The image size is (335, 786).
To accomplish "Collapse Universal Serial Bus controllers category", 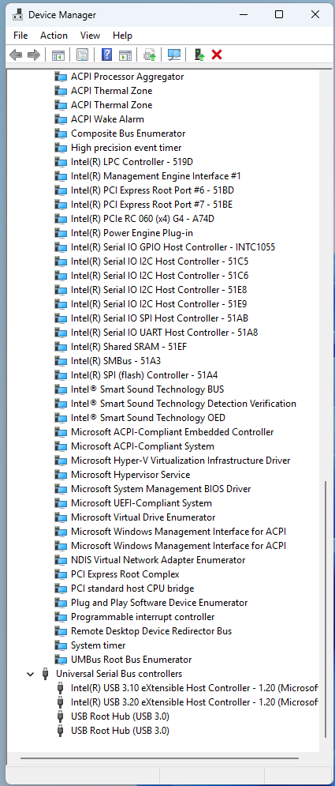I will (31, 674).
